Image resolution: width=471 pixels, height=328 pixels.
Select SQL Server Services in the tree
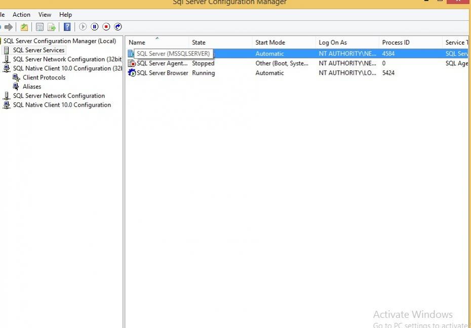[x=39, y=50]
